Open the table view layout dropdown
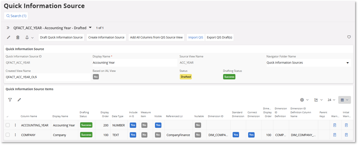The height and width of the screenshot is (145, 358). coord(344,100)
